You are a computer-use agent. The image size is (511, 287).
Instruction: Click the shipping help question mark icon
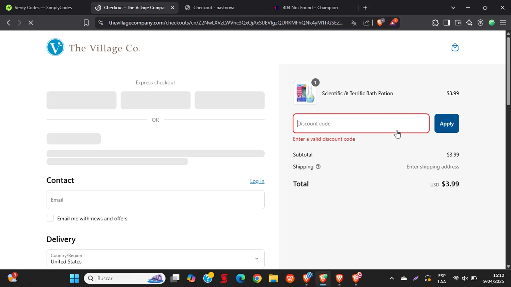(318, 167)
